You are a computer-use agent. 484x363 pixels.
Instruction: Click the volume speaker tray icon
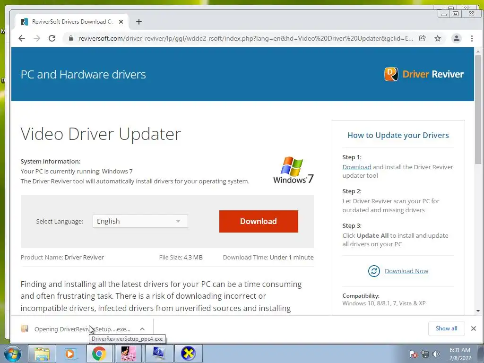tap(436, 354)
